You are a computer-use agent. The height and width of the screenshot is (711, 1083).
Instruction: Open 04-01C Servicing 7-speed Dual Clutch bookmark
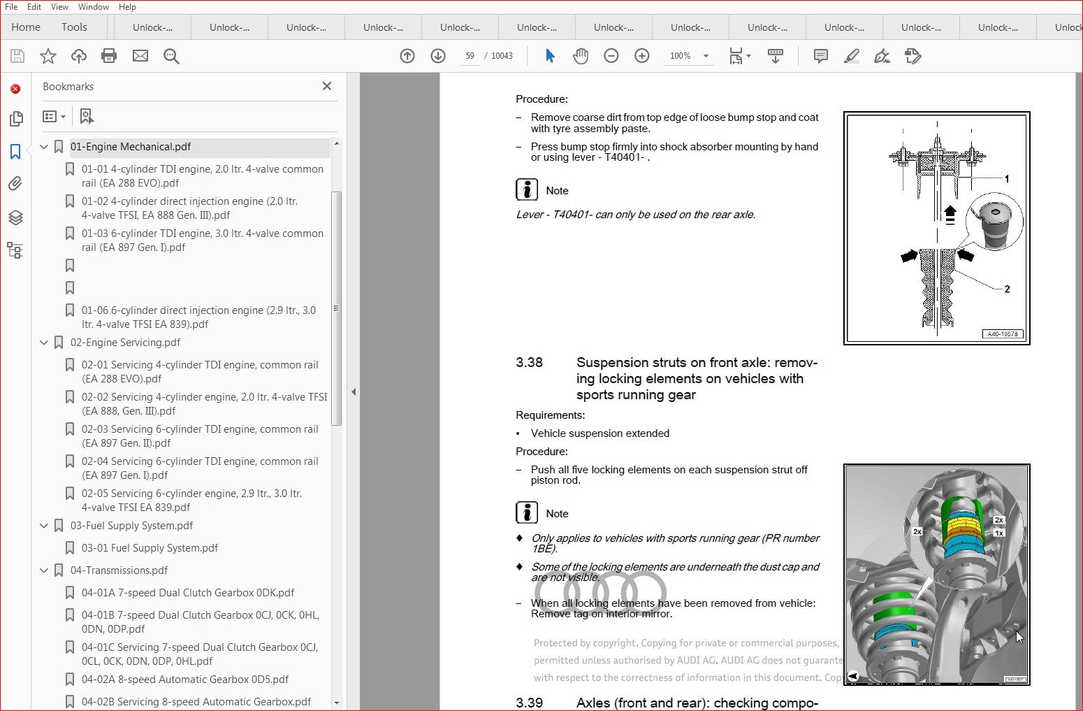tap(200, 654)
